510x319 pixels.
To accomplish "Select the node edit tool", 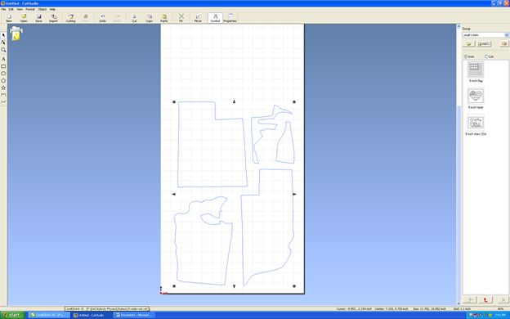I will [3, 43].
